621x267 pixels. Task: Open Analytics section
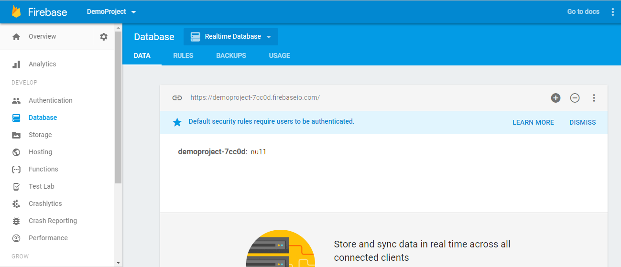(x=42, y=64)
